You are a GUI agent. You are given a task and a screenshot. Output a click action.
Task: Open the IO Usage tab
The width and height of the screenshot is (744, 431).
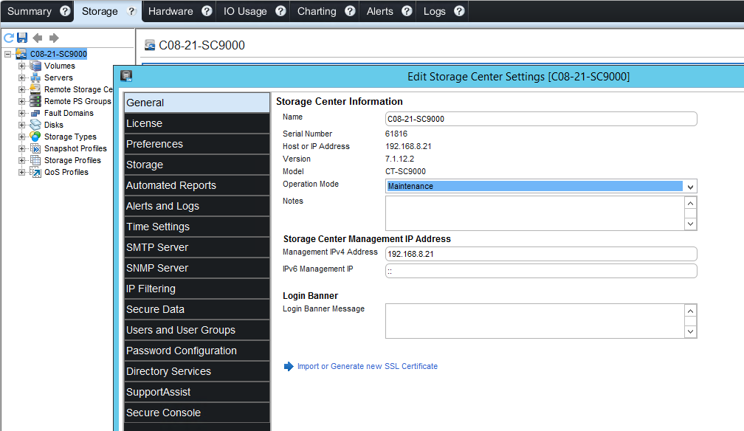coord(245,11)
